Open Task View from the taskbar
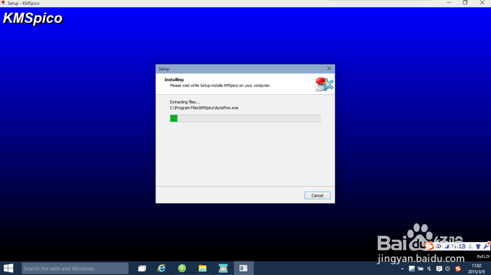This screenshot has width=491, height=275. tap(142, 269)
